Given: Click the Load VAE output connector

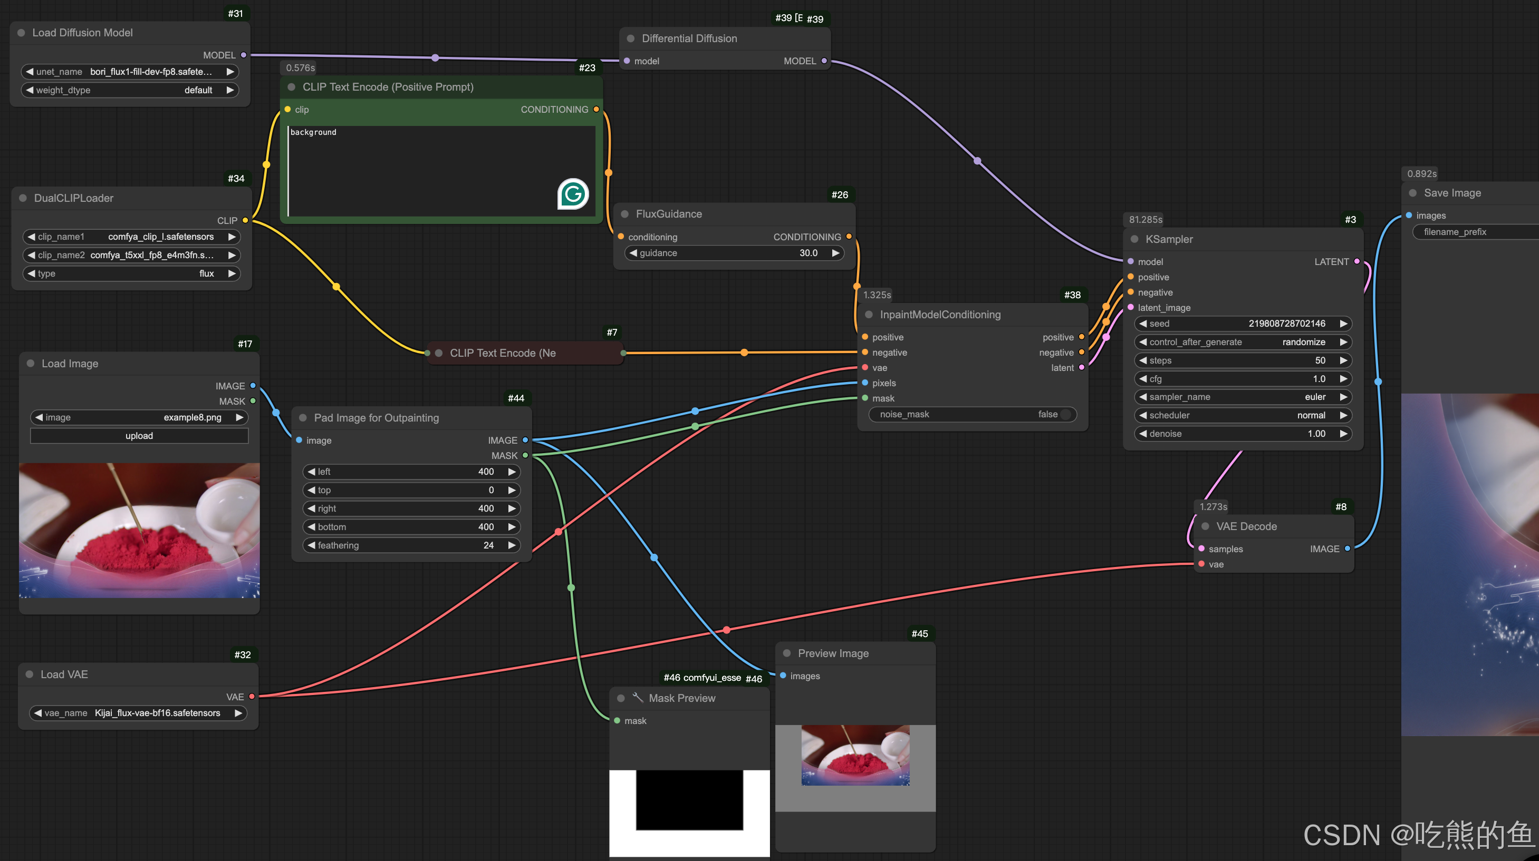Looking at the screenshot, I should [x=252, y=696].
